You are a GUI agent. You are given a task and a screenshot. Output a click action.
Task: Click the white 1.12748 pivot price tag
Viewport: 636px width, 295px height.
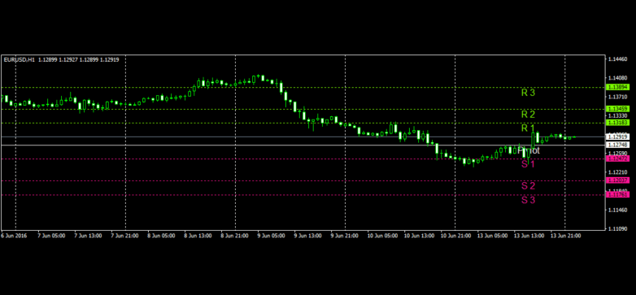click(x=617, y=145)
